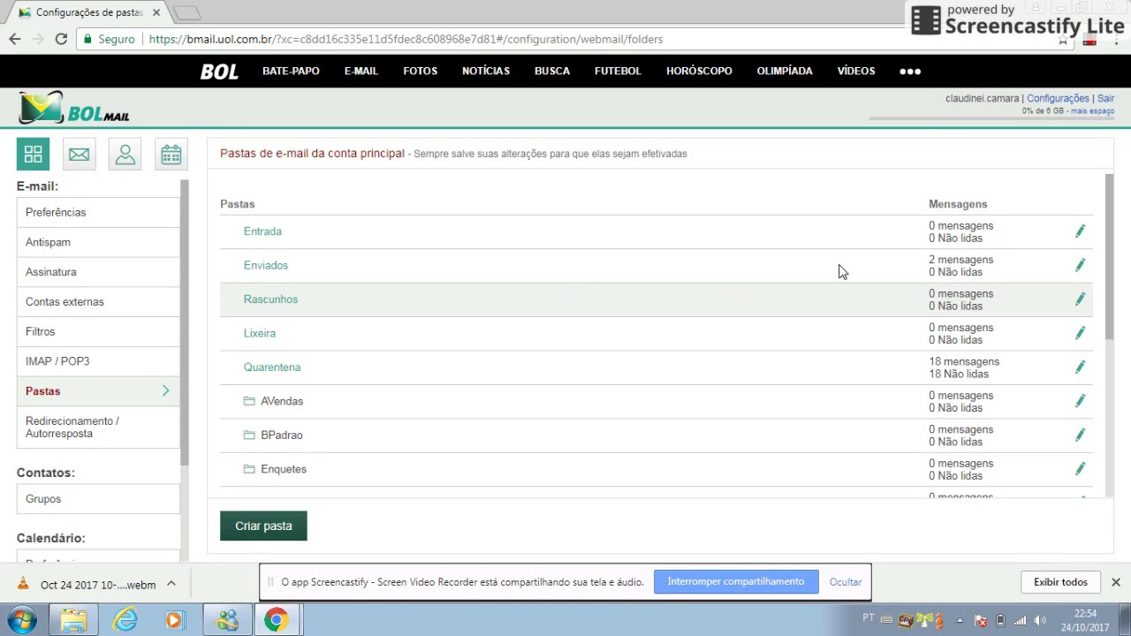Select the BPadrao folder

pos(282,435)
